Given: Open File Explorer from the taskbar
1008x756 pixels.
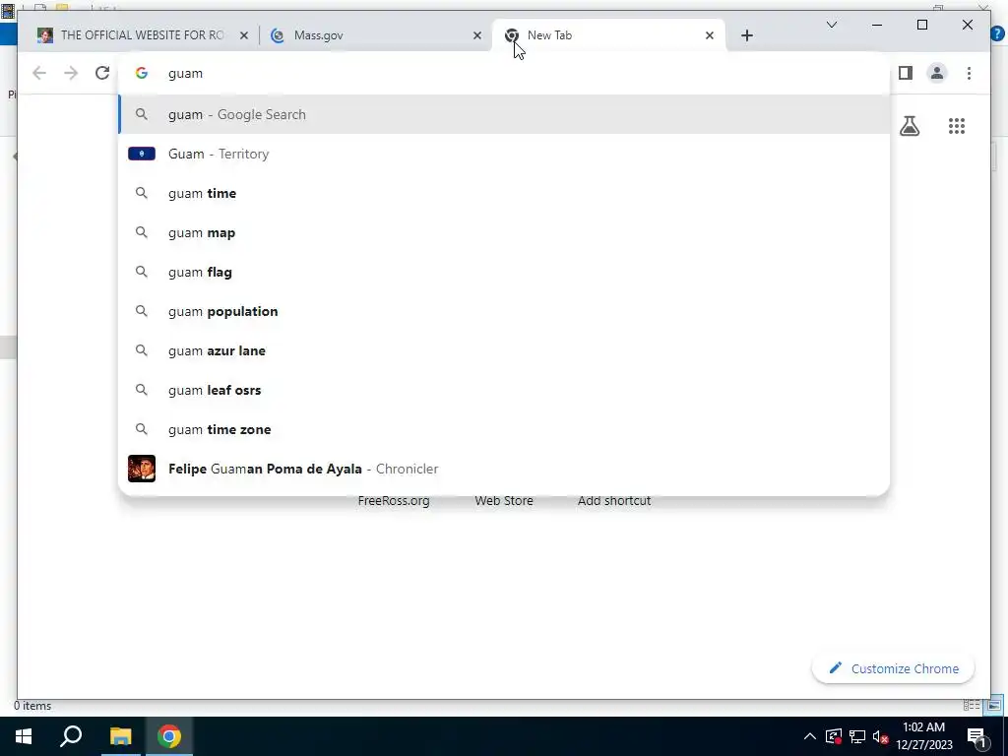Looking at the screenshot, I should pos(120,736).
